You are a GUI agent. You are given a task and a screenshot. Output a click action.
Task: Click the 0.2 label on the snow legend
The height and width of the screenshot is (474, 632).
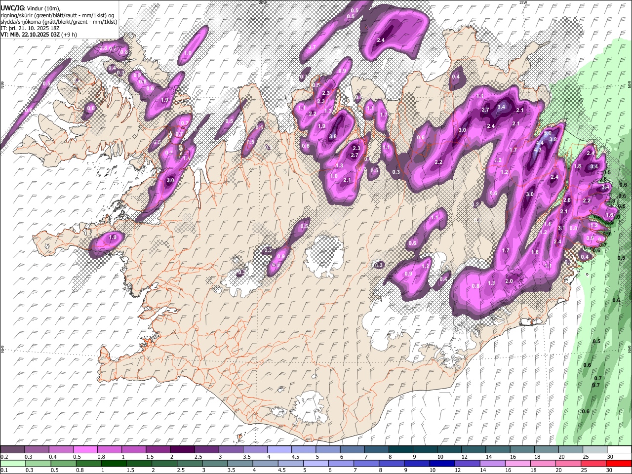[x=4, y=457]
